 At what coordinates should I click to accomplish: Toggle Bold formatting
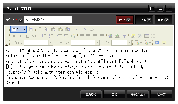pos(14,36)
